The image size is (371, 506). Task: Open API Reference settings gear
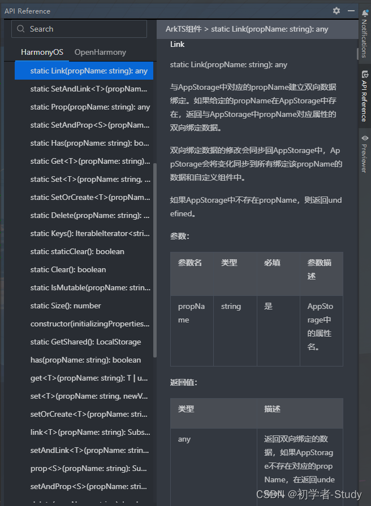pyautogui.click(x=337, y=11)
